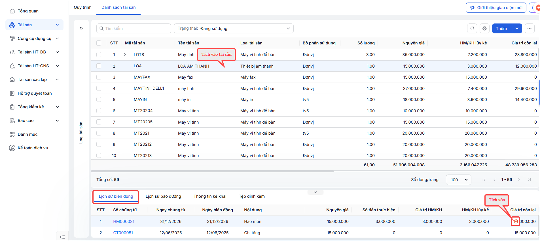The height and width of the screenshot is (241, 540).
Task: Open the Thông tin kê khai tab
Action: [210, 196]
